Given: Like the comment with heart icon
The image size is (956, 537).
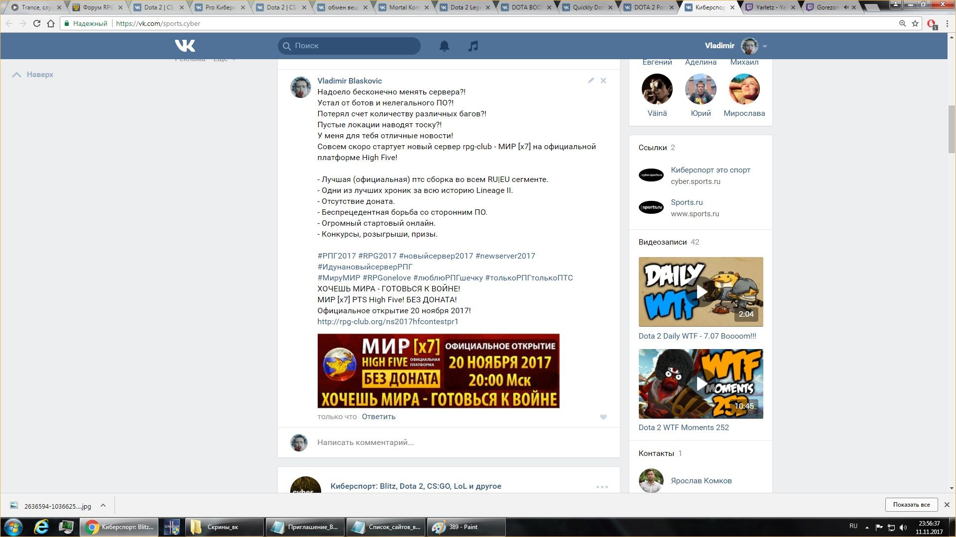Looking at the screenshot, I should [603, 417].
